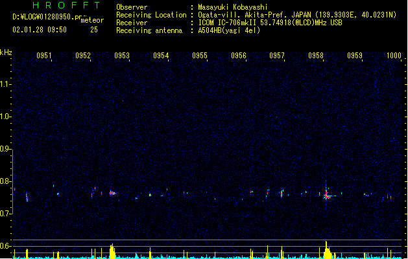Click the kHz axis unit label
This screenshot has height=259, width=408.
[x=6, y=52]
